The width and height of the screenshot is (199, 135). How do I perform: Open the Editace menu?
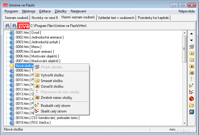(x=45, y=11)
